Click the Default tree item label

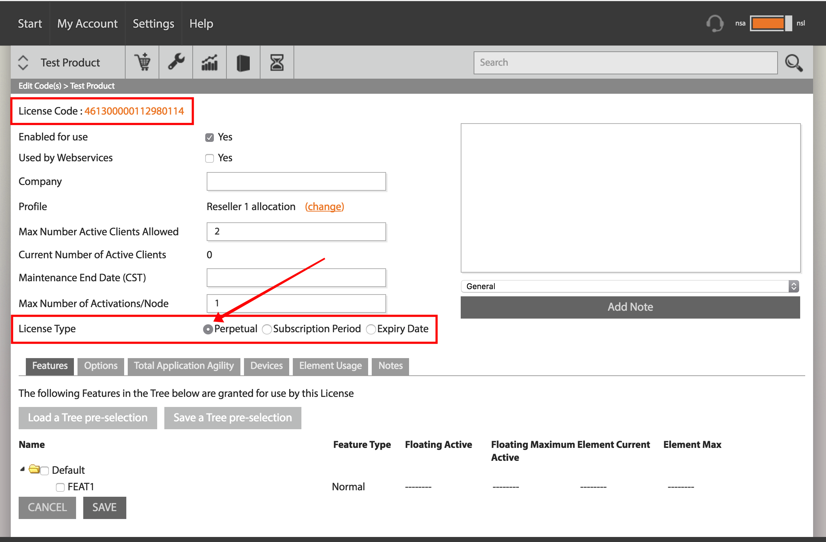coord(68,471)
